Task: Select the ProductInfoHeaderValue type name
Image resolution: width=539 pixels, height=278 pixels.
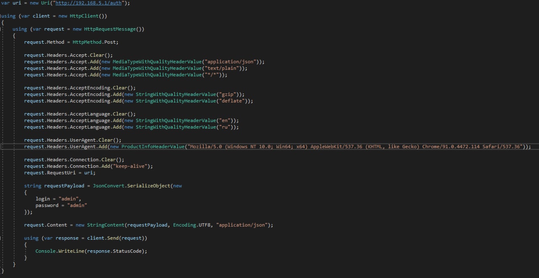Action: pyautogui.click(x=153, y=146)
